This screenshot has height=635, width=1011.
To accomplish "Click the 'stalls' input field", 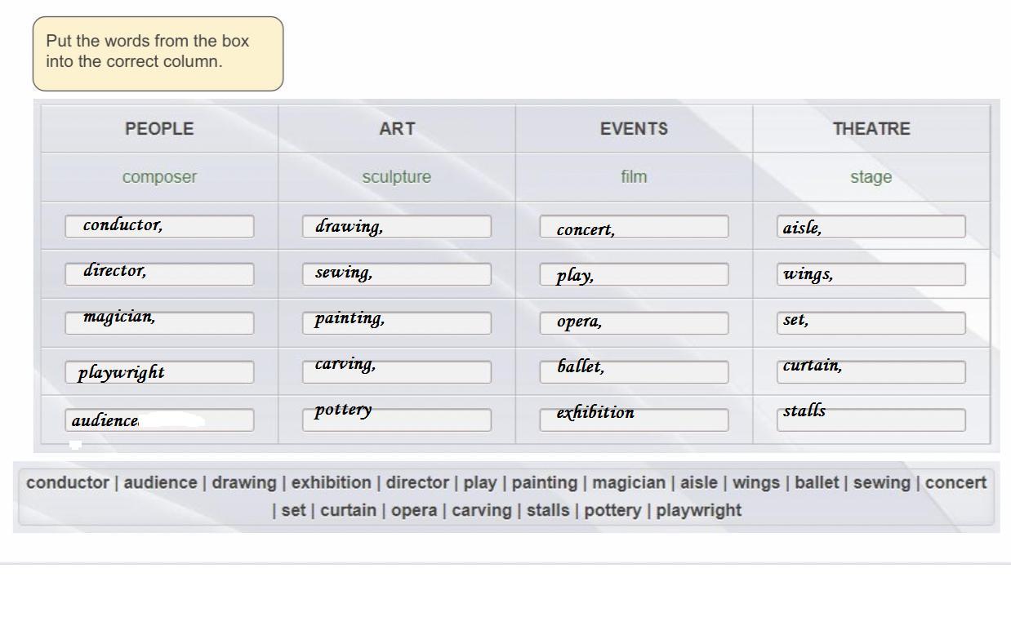I will coord(871,420).
